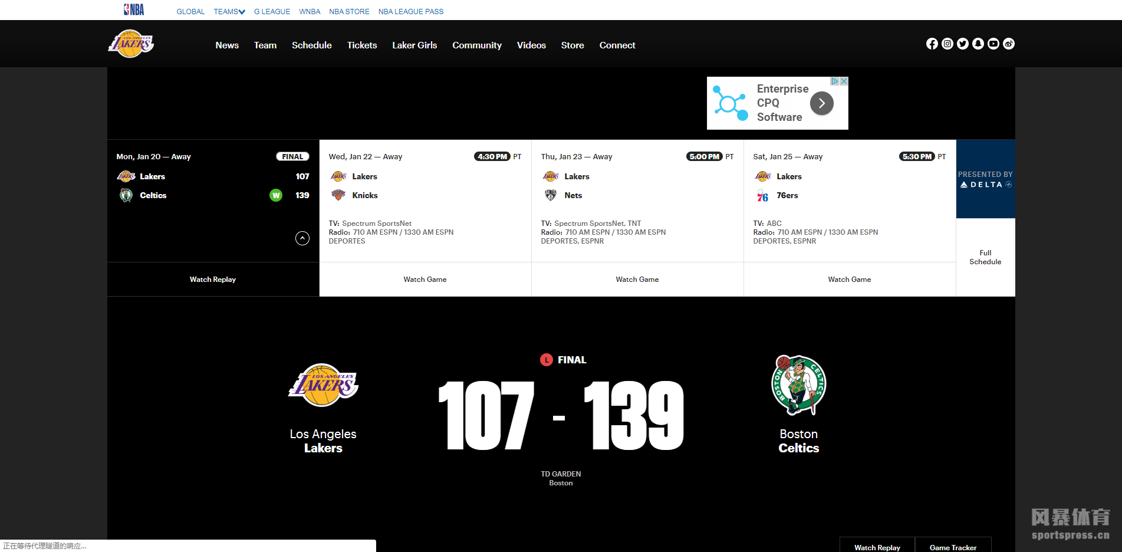Open the GLOBAL link

pos(191,12)
